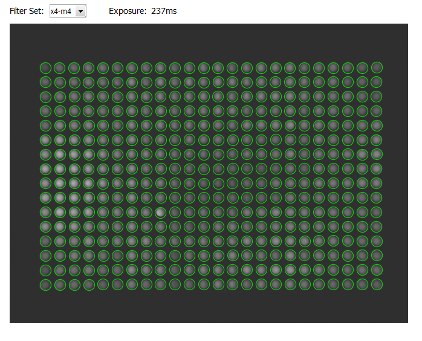The image size is (422, 341).
Task: Select the well at row 1, column 12
Action: click(204, 67)
